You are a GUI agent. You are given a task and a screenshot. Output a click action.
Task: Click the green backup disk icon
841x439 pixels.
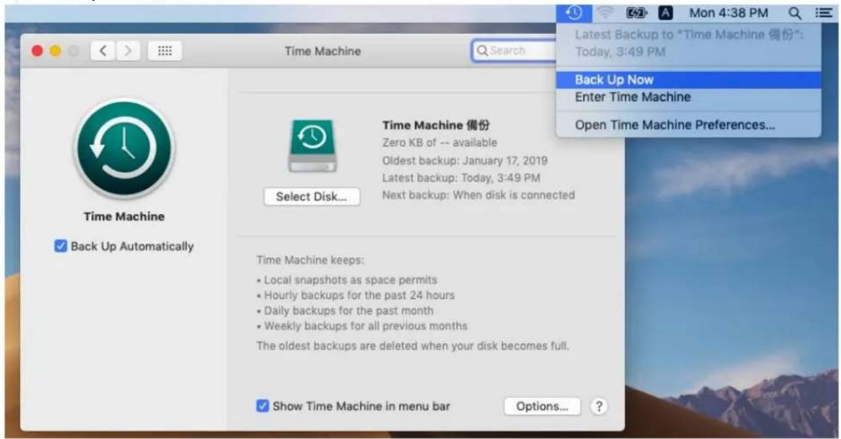pos(312,146)
